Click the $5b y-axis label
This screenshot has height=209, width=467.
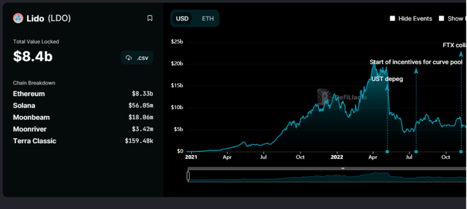click(178, 129)
